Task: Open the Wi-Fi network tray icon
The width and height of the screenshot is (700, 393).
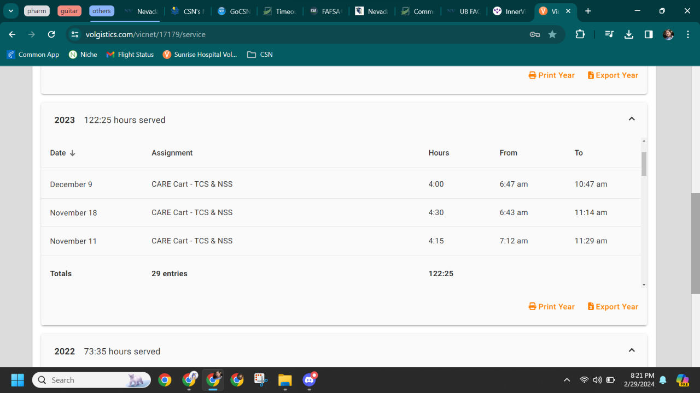Action: pos(584,380)
